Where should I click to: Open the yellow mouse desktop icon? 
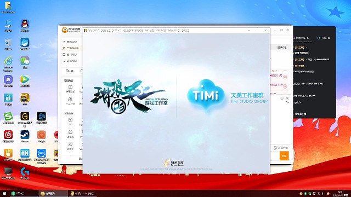coord(8,153)
